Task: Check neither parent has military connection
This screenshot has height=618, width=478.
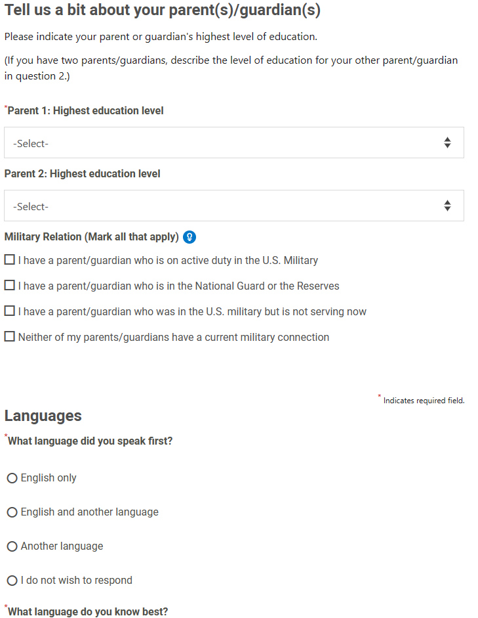Action: click(x=9, y=337)
